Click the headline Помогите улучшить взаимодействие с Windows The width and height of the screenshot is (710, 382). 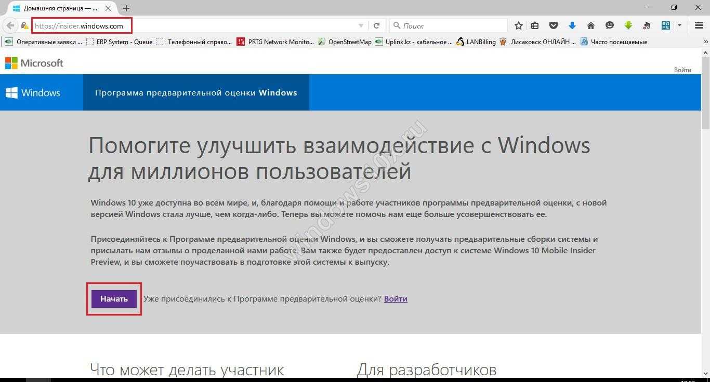pyautogui.click(x=339, y=158)
